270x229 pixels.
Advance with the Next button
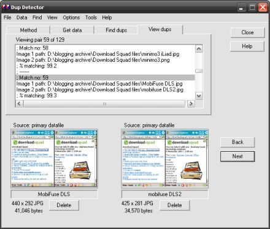(x=237, y=156)
